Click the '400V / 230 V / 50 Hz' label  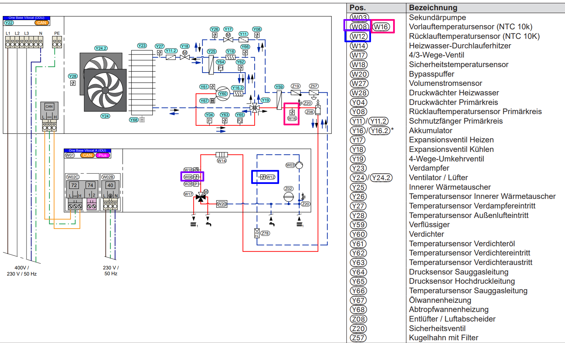point(22,271)
